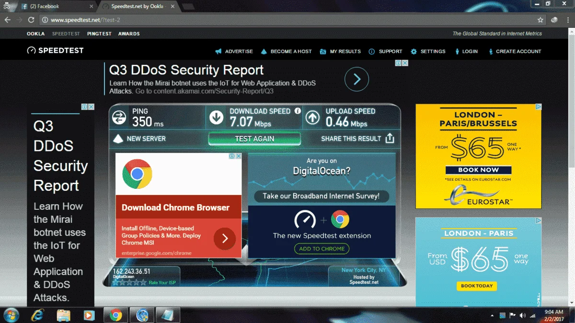Click the download arrow icon

point(216,117)
